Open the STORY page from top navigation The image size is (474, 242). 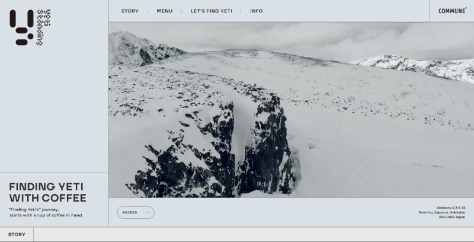(x=130, y=11)
